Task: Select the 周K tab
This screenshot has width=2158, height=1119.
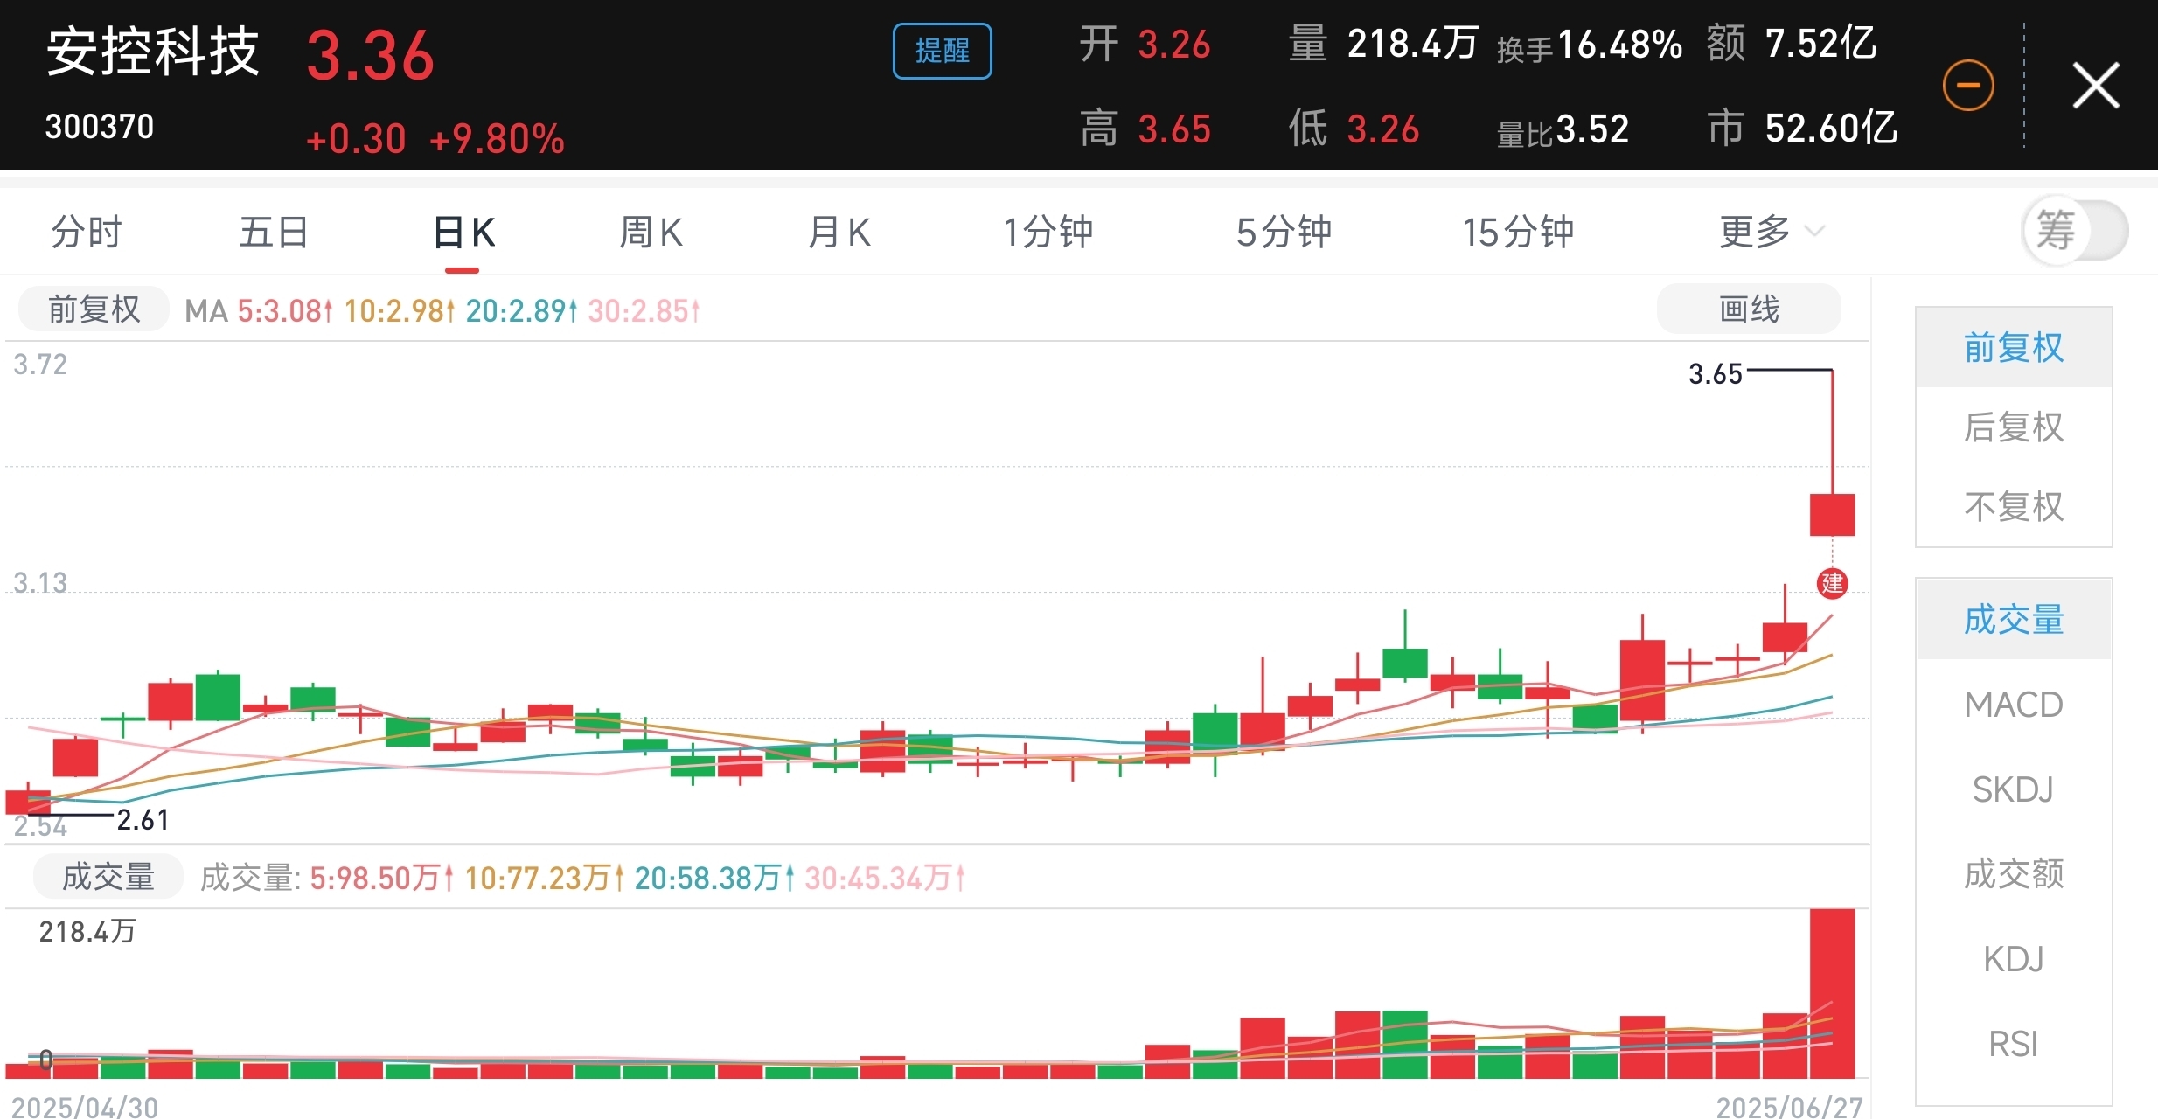Action: point(651,233)
